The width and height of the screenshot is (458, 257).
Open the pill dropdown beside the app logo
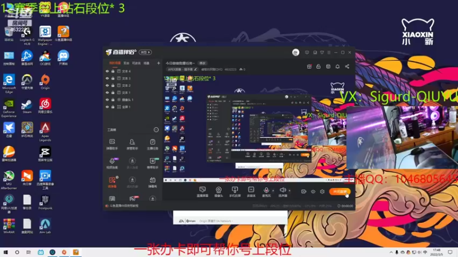[145, 52]
